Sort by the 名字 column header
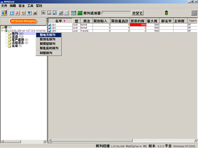Viewport: 198px width, 148px height. pos(60,21)
